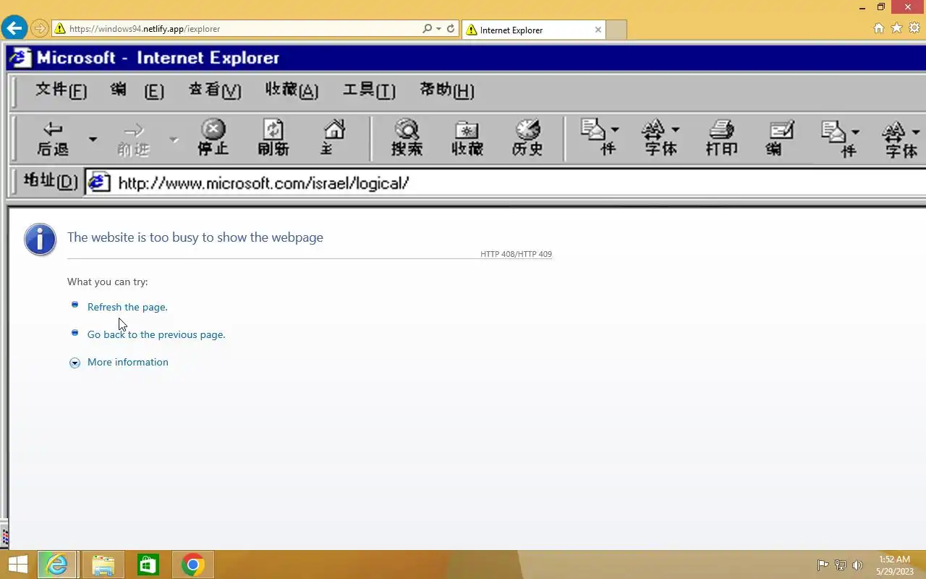Open Google Chrome from the taskbar
Image resolution: width=926 pixels, height=579 pixels.
coord(192,565)
